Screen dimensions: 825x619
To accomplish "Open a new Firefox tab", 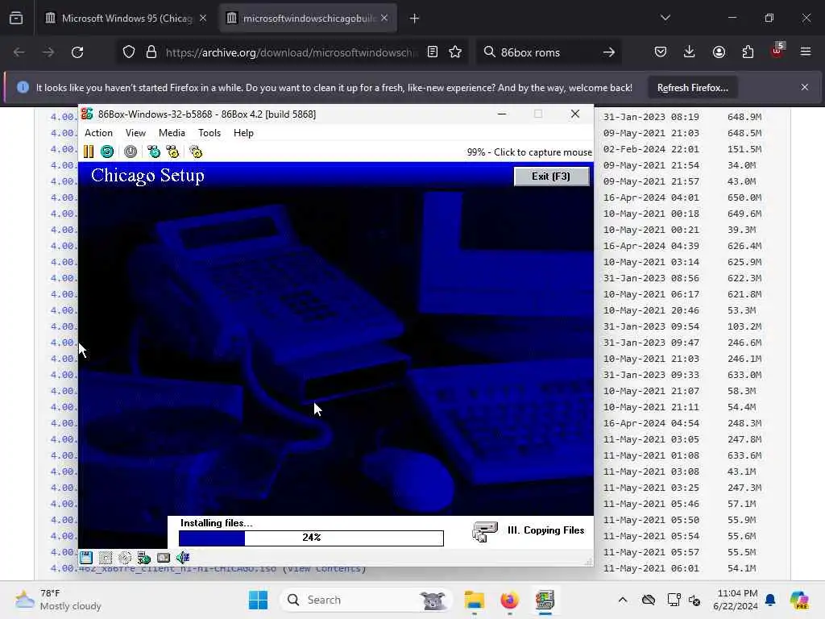I will click(x=415, y=19).
